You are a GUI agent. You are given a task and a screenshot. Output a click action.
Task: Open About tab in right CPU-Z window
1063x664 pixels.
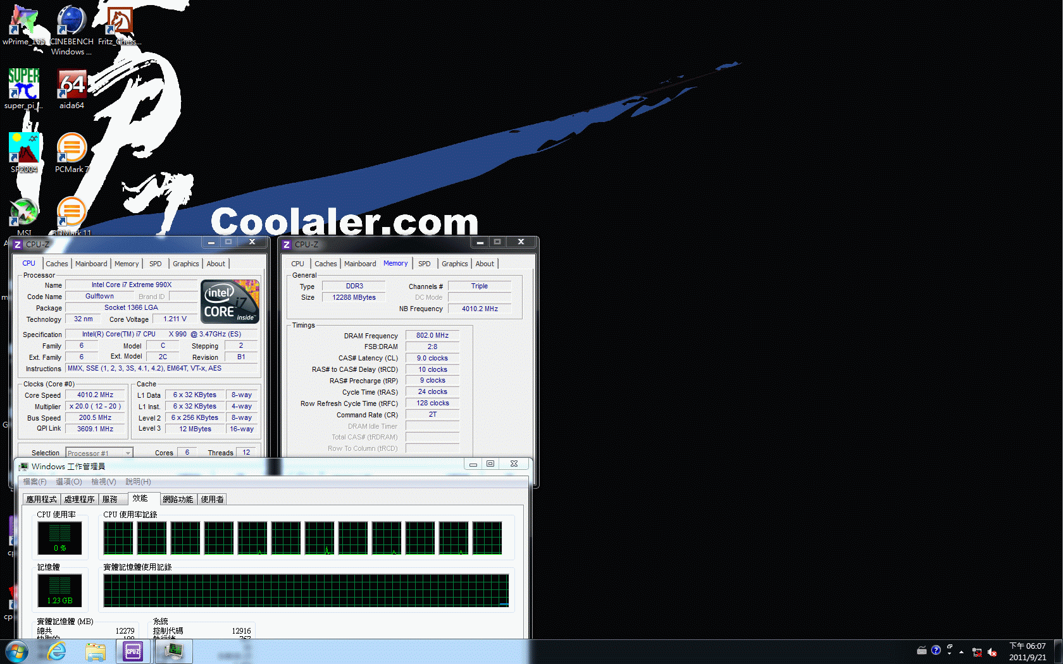click(485, 264)
